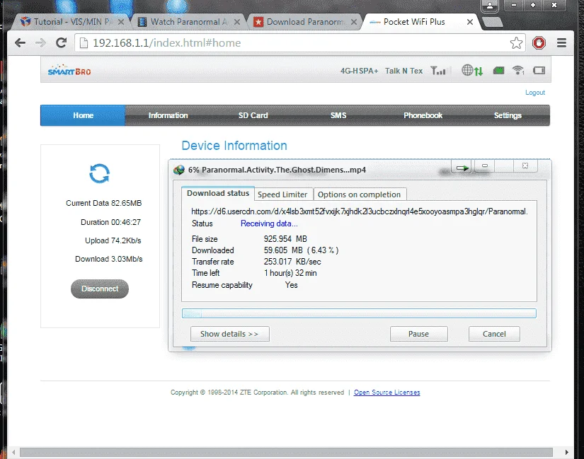
Task: Click the 1 hour(s) 32 min value
Action: coord(290,273)
